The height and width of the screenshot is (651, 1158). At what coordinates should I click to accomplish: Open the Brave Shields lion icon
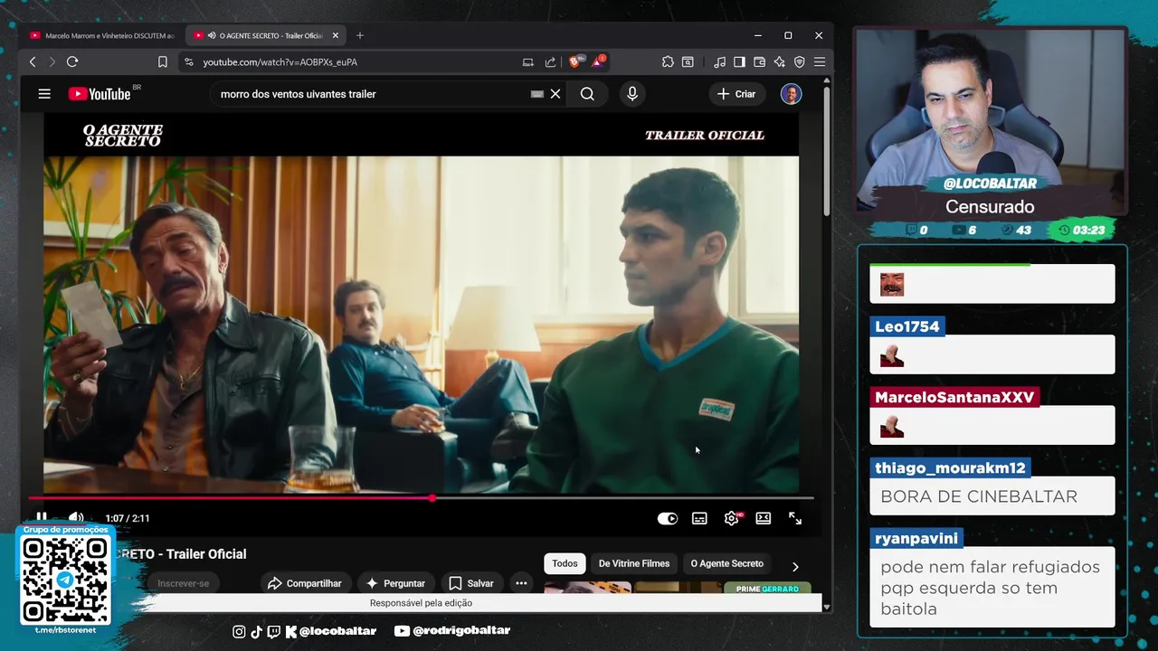[x=574, y=61]
